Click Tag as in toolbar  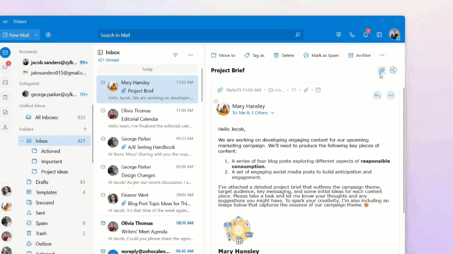pyautogui.click(x=254, y=55)
